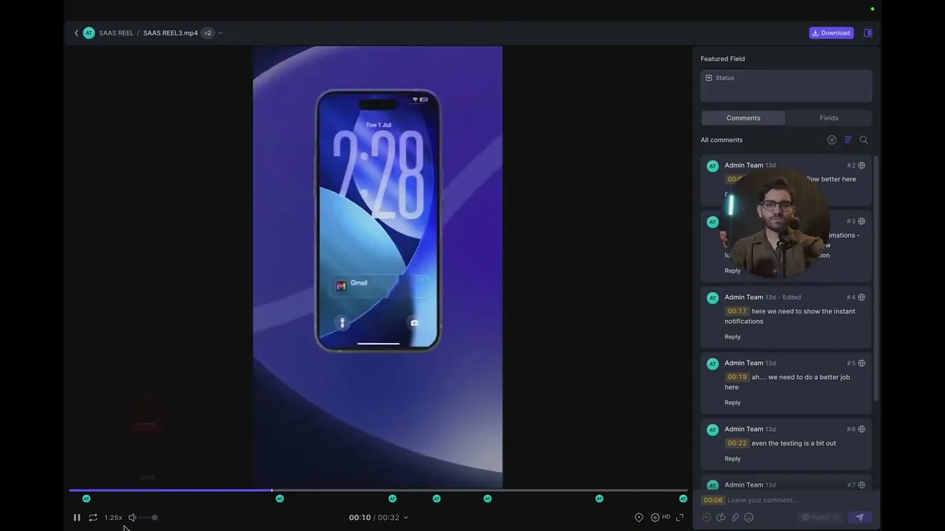Jump to the 00:19 timestamp in comment #5
Screen dimensions: 945x531
tap(737, 377)
